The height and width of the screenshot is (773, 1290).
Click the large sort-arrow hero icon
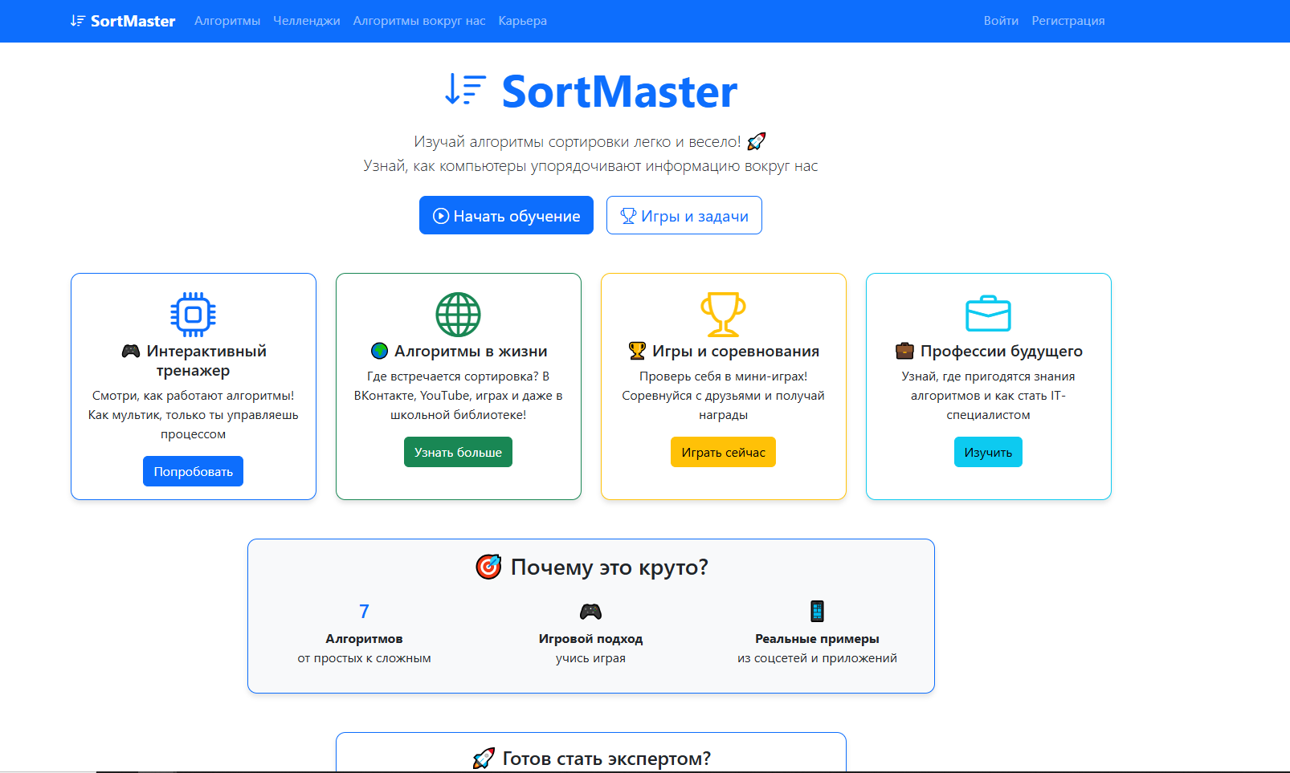coord(466,90)
